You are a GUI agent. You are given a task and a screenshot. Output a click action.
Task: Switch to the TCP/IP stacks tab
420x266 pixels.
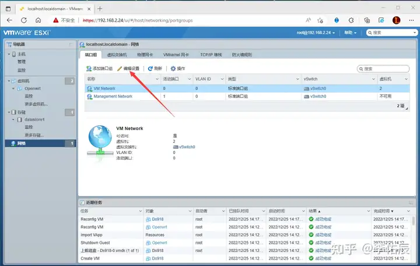[x=211, y=55]
